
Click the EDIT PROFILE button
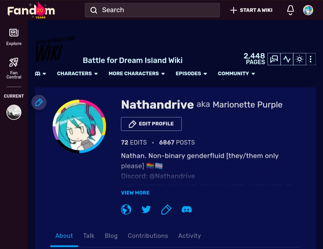151,124
